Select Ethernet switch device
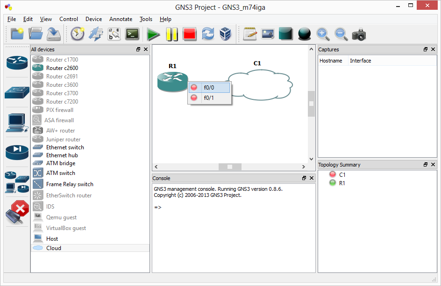 point(90,147)
